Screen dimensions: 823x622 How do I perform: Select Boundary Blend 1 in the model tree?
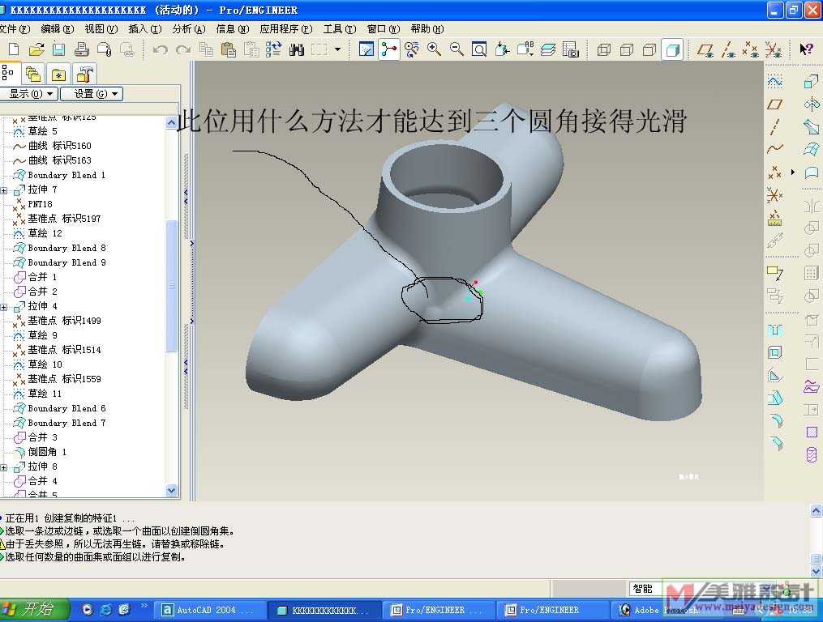pos(66,175)
